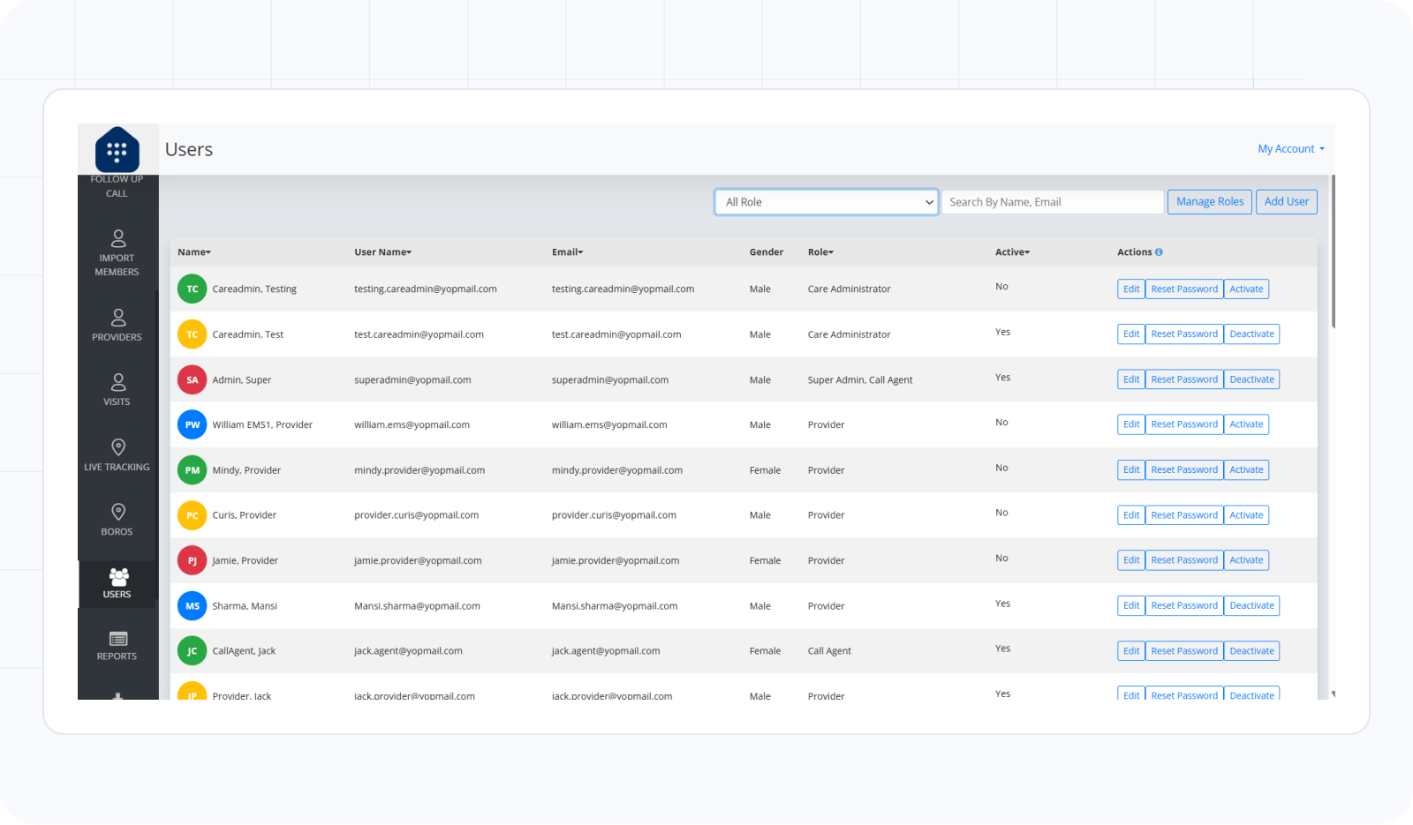This screenshot has height=825, width=1413.
Task: Go to Visits in sidebar
Action: (117, 382)
